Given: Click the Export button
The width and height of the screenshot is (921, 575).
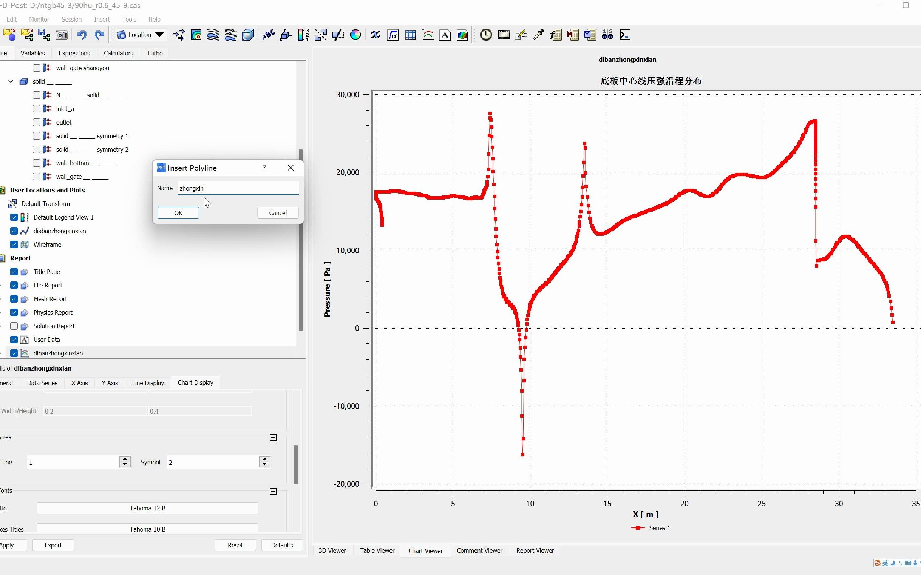Looking at the screenshot, I should coord(53,545).
